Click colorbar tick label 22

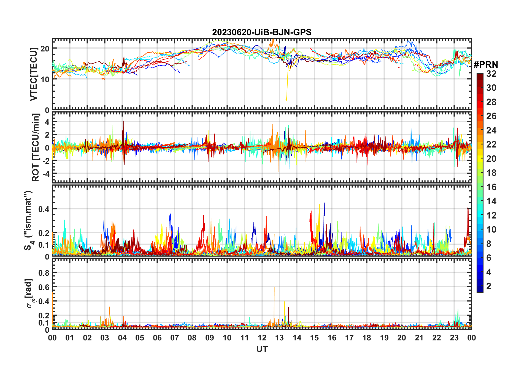491,144
